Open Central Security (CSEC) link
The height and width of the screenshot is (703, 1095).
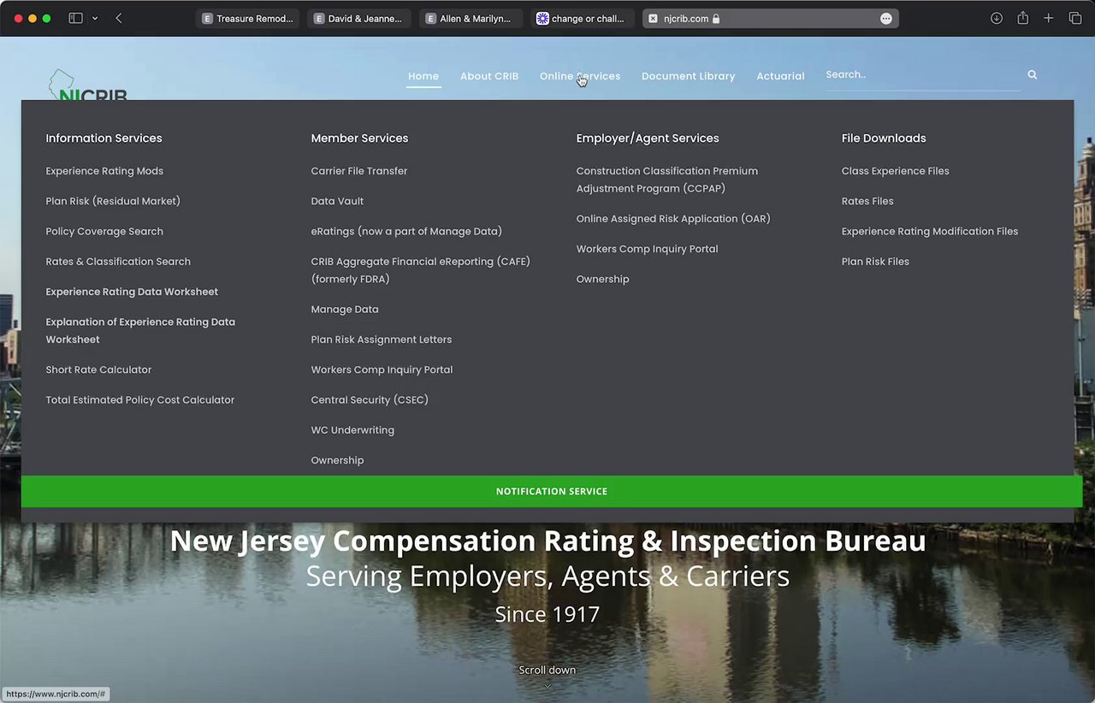pos(370,400)
